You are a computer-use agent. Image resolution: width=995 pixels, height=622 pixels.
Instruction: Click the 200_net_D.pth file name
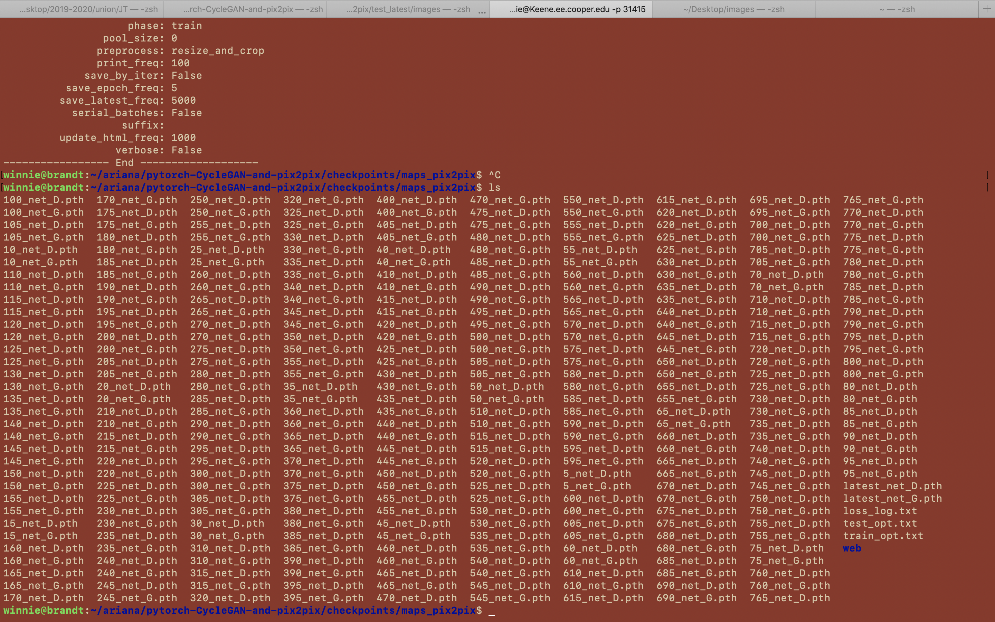point(137,337)
